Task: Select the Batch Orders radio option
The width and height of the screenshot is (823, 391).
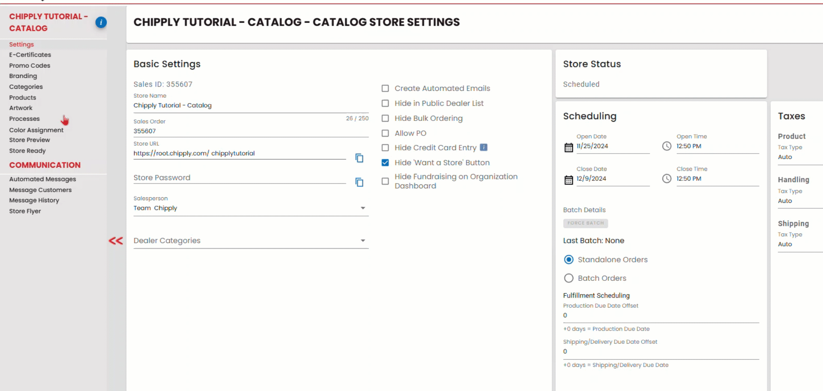Action: click(x=569, y=278)
